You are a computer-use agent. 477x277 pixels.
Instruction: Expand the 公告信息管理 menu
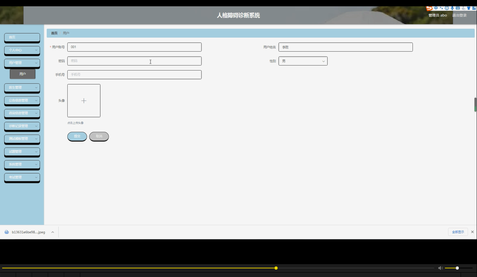point(22,100)
